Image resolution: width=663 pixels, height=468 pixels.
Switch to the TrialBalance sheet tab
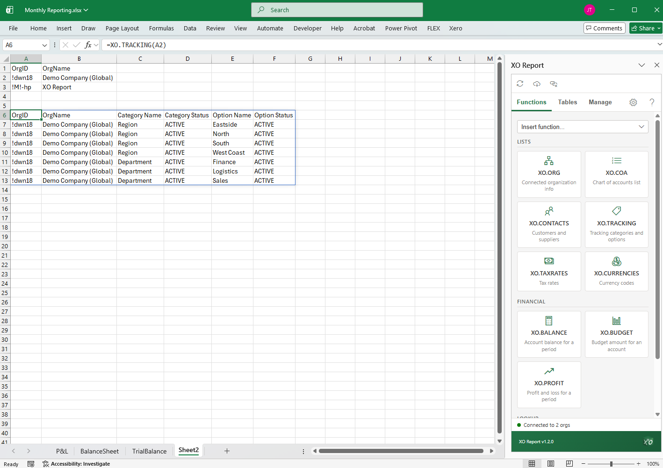(149, 451)
